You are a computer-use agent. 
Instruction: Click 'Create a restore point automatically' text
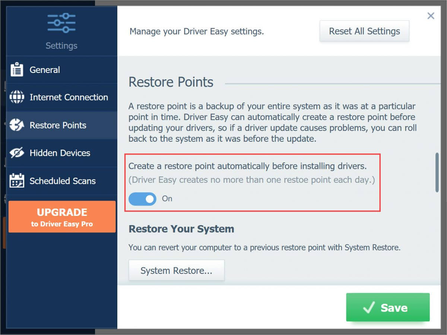(248, 166)
